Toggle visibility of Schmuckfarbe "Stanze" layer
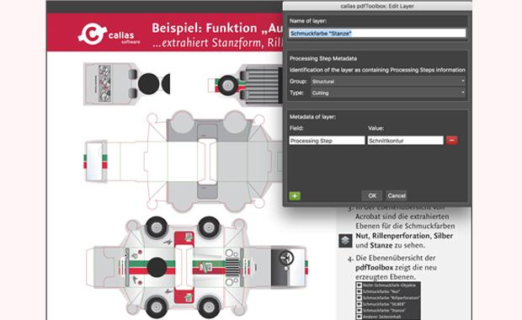522x320 pixels. (x=359, y=311)
